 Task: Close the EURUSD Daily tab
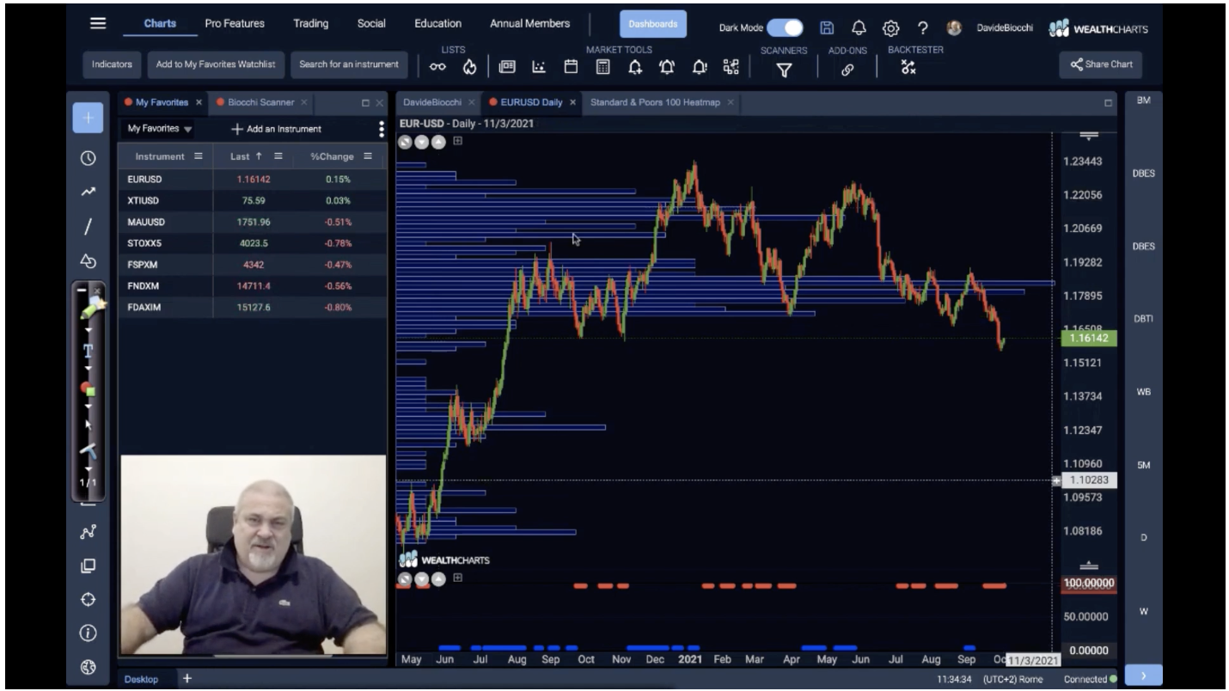[572, 102]
